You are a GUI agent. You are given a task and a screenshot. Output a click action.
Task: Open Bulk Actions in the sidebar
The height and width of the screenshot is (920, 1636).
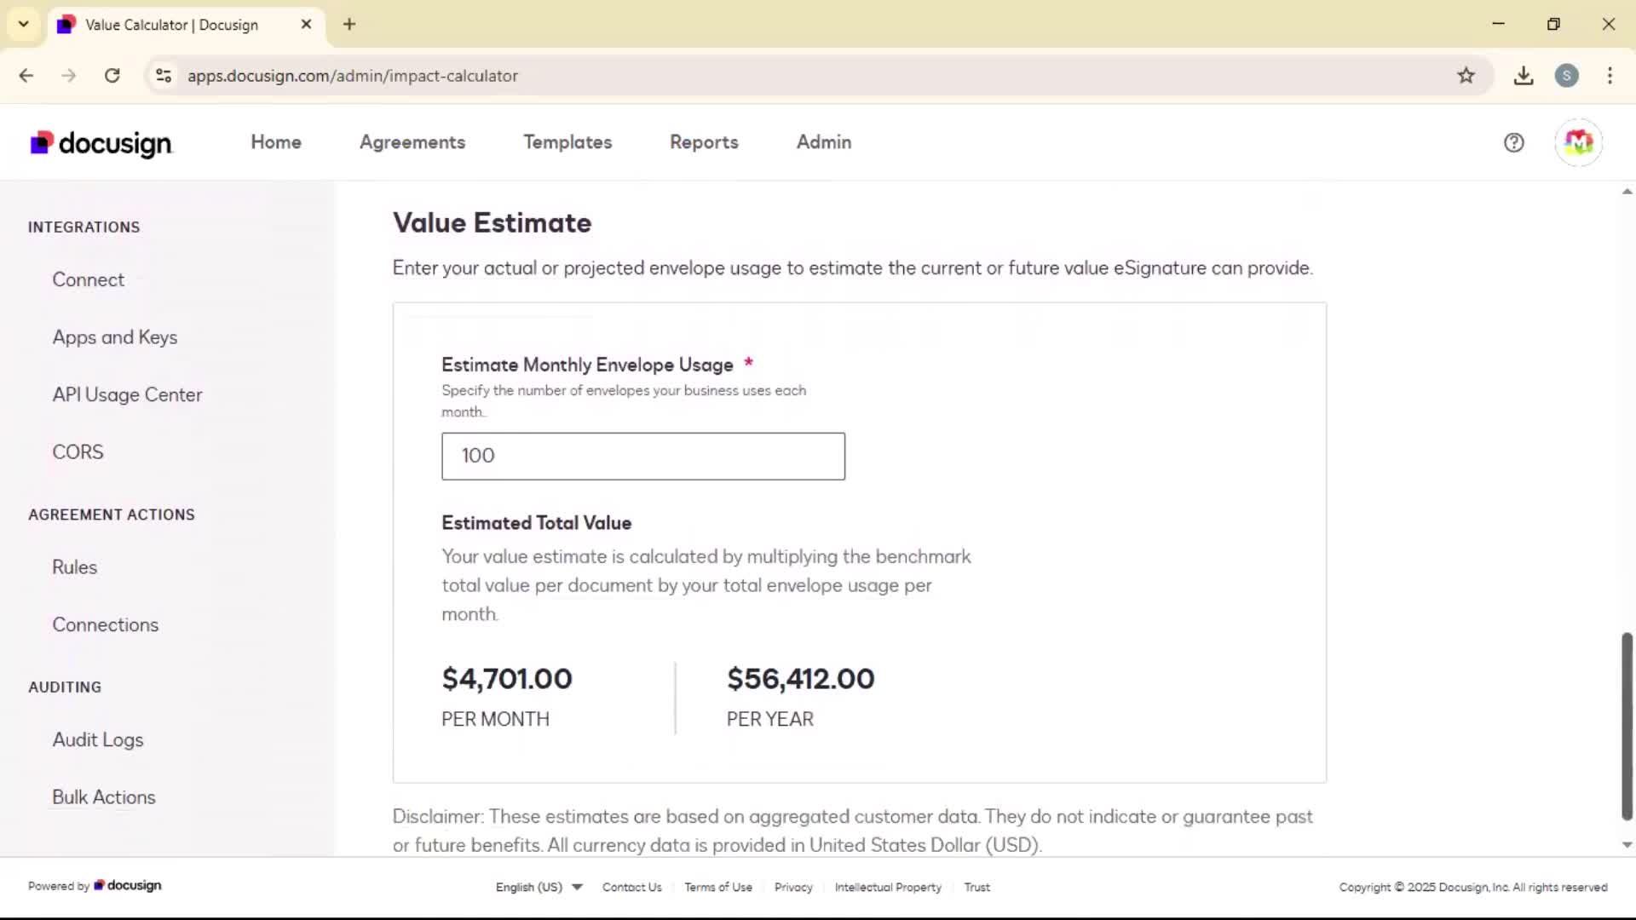104,797
